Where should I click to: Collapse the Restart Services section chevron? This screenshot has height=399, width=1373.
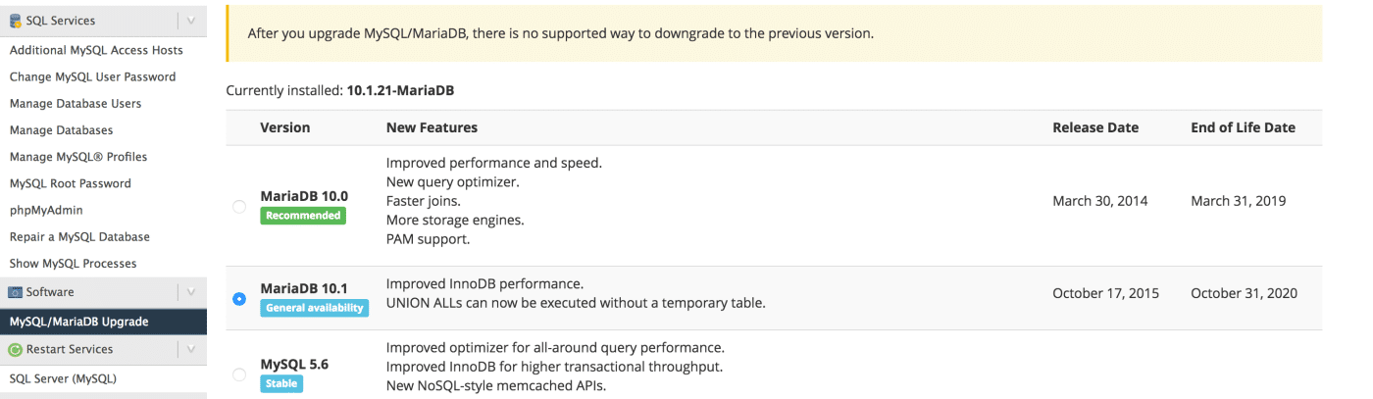point(190,349)
